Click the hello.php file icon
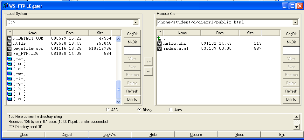 (x=159, y=43)
